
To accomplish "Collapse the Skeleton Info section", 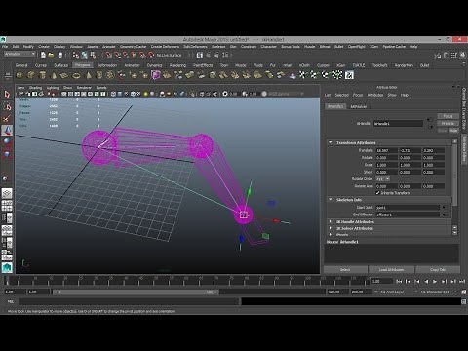I will 331,200.
